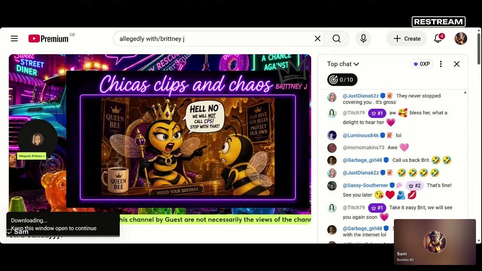Viewport: 482px width, 271px height.
Task: Click the #2 crown badge by @Sassy-Southerner
Action: point(415,185)
